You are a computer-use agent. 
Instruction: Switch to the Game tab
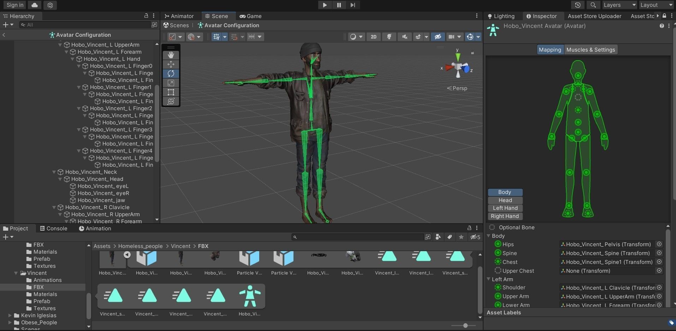click(x=250, y=16)
